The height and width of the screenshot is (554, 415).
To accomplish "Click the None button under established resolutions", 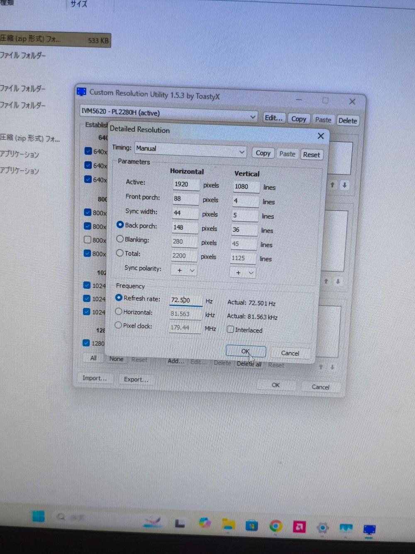I will click(x=117, y=359).
